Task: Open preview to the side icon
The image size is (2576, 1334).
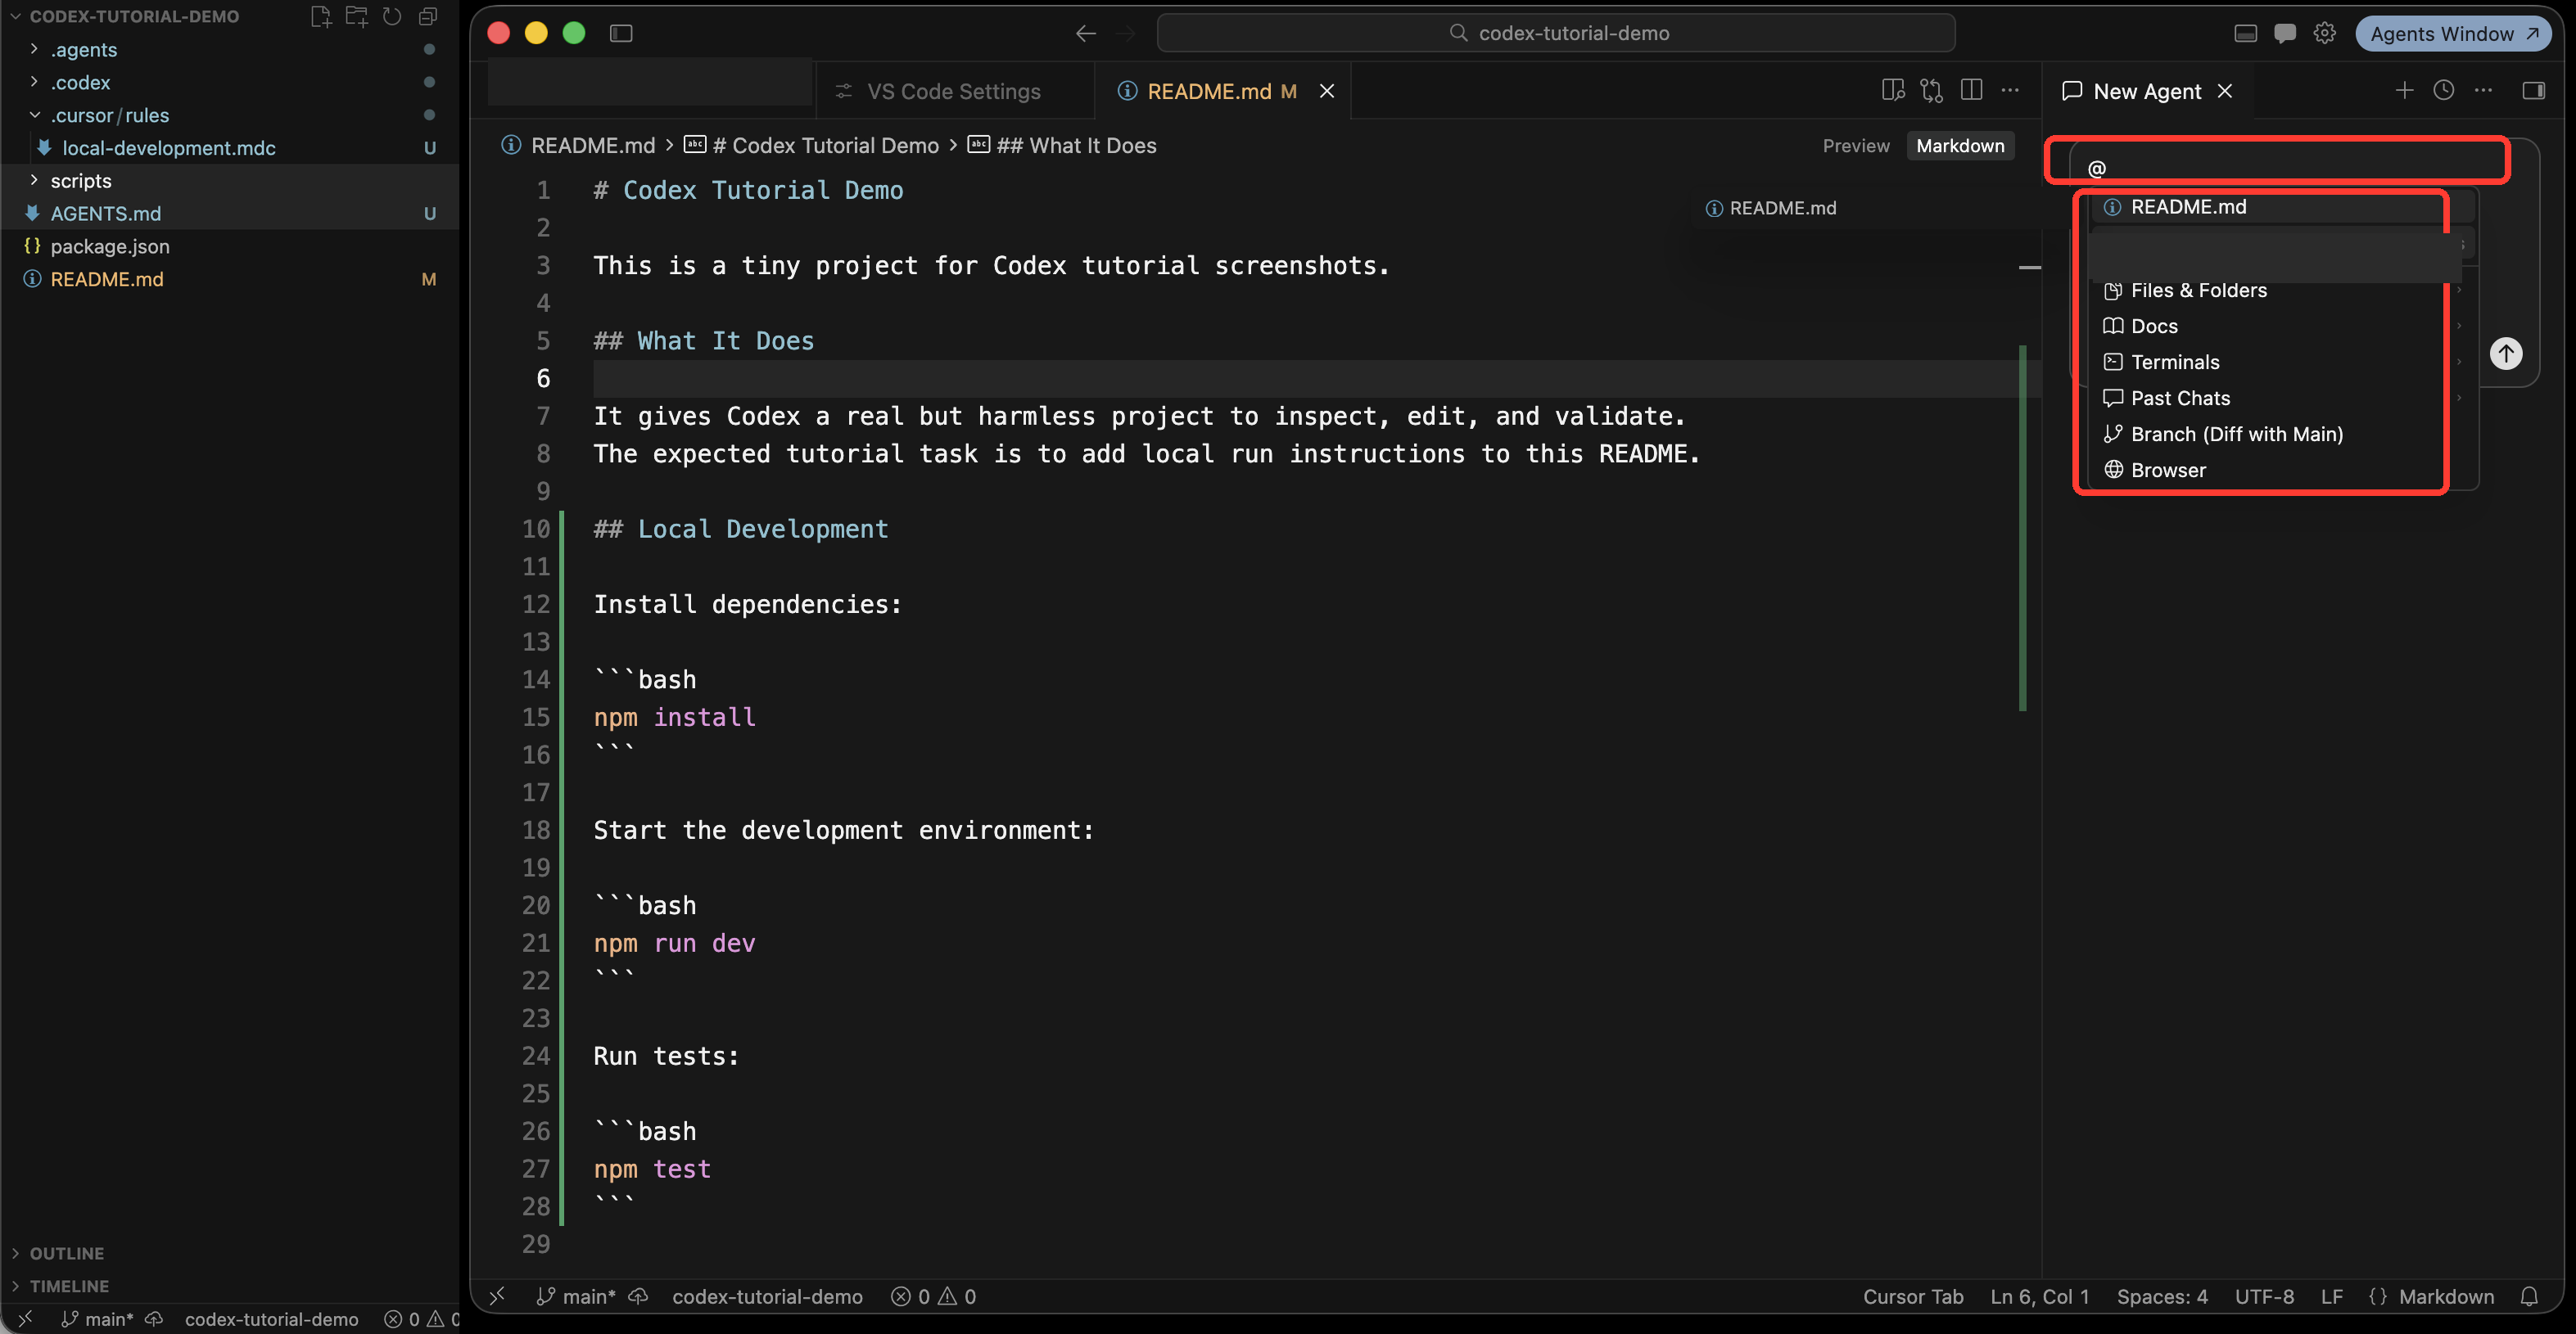Action: [1892, 91]
